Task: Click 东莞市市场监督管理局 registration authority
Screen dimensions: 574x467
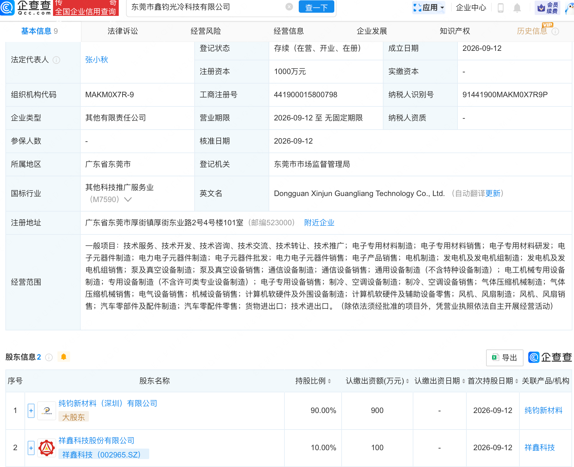Action: (x=312, y=164)
